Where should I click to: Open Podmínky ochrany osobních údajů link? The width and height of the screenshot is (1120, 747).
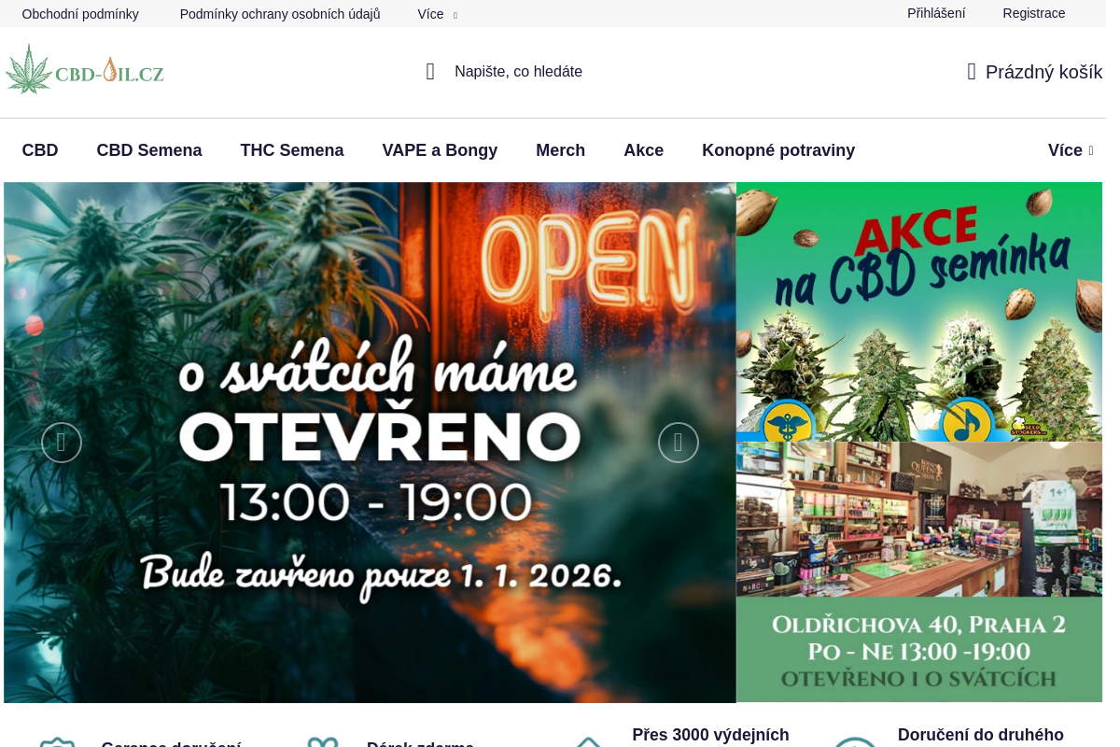pyautogui.click(x=280, y=14)
